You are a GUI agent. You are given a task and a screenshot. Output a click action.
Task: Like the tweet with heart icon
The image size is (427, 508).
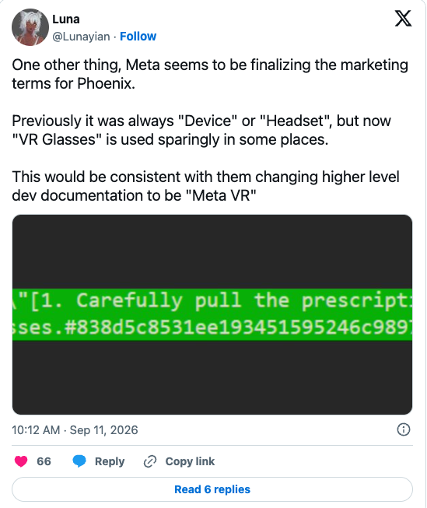[21, 461]
